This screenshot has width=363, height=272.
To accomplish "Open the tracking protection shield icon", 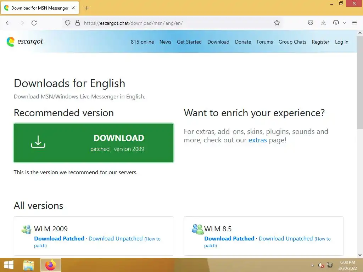I will (68, 23).
